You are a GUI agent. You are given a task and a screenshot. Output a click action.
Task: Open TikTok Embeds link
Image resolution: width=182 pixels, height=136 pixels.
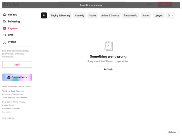tap(22, 98)
